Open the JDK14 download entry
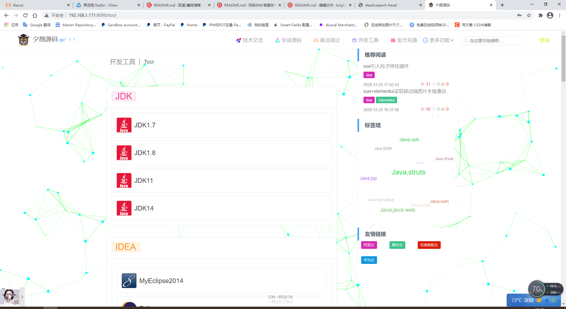 tap(222, 208)
